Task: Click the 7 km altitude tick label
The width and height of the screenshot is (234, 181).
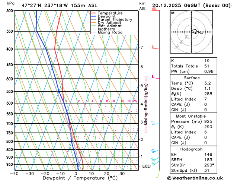Action: click(142, 47)
